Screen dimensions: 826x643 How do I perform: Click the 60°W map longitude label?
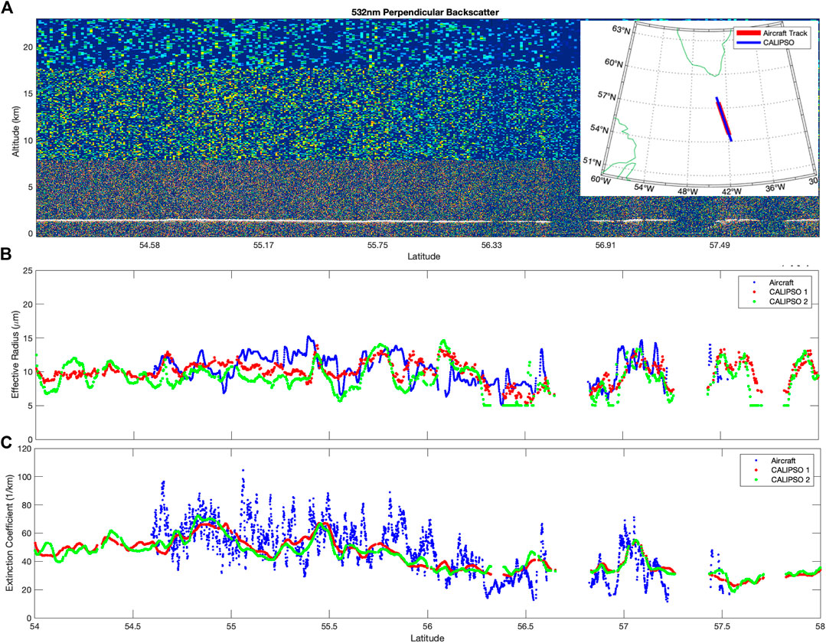[x=600, y=180]
